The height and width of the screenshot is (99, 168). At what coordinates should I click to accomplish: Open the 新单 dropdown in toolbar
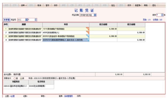point(24,5)
